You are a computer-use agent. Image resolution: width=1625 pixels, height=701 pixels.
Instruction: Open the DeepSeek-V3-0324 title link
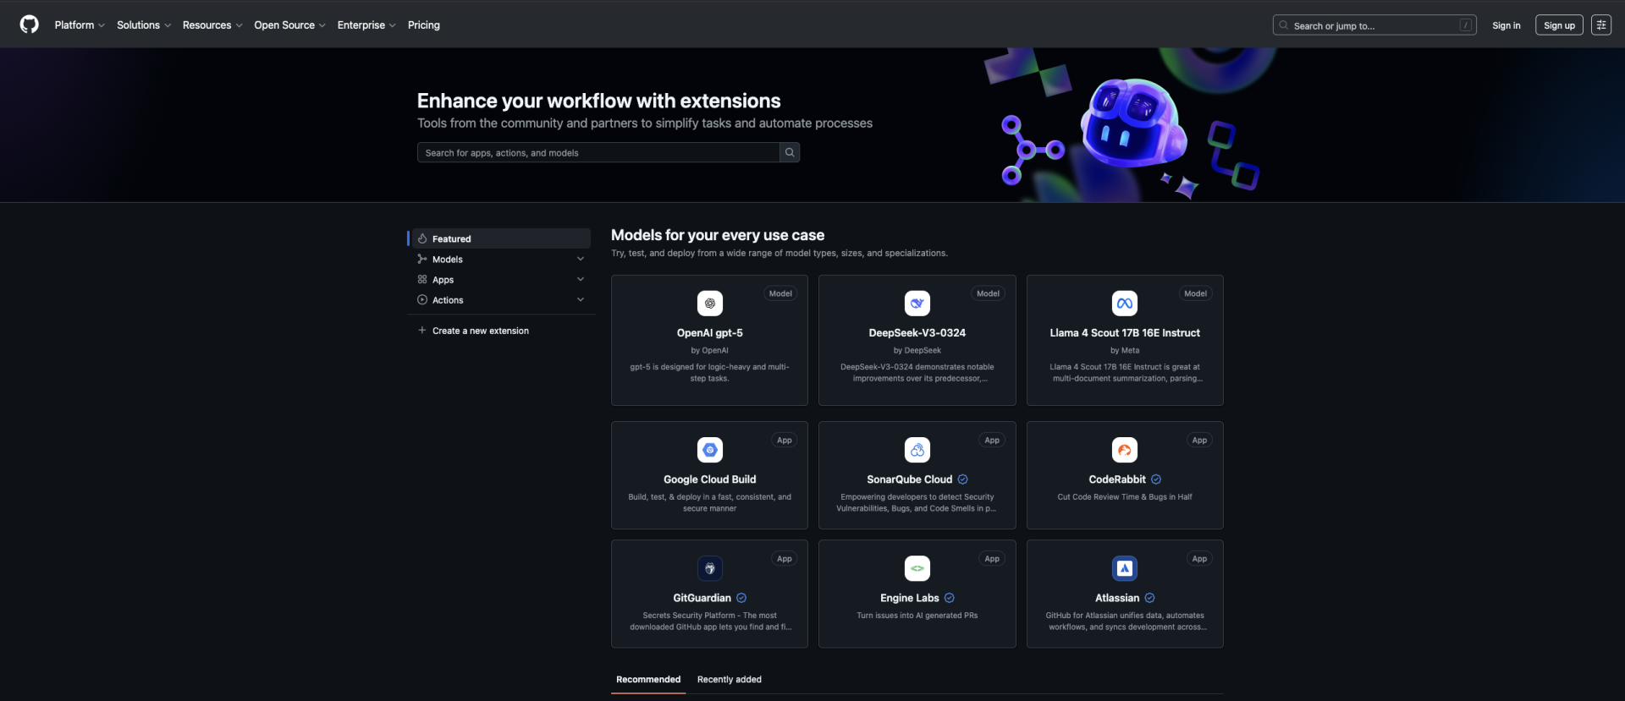click(x=917, y=333)
